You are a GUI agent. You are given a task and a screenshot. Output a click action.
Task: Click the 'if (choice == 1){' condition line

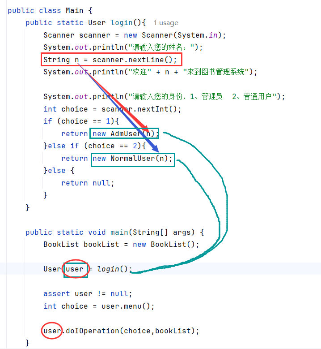(81, 121)
